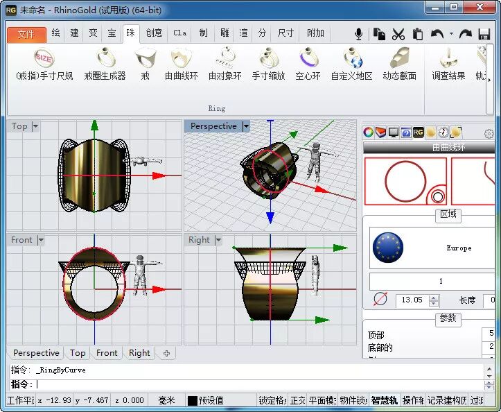Switch to the RG RhinoGold panel tab
The height and width of the screenshot is (412, 501).
coord(419,132)
